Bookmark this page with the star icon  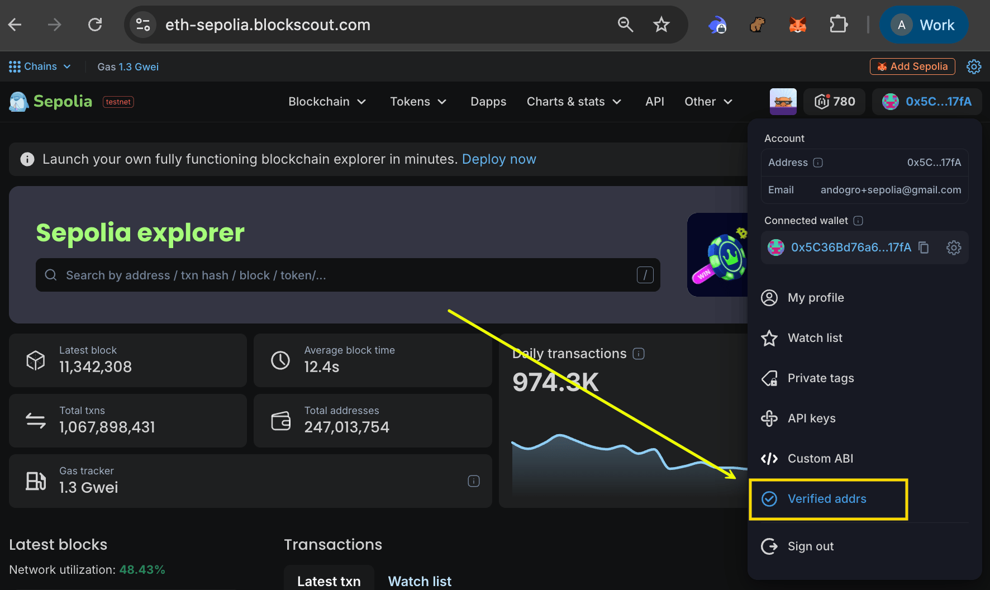point(661,25)
